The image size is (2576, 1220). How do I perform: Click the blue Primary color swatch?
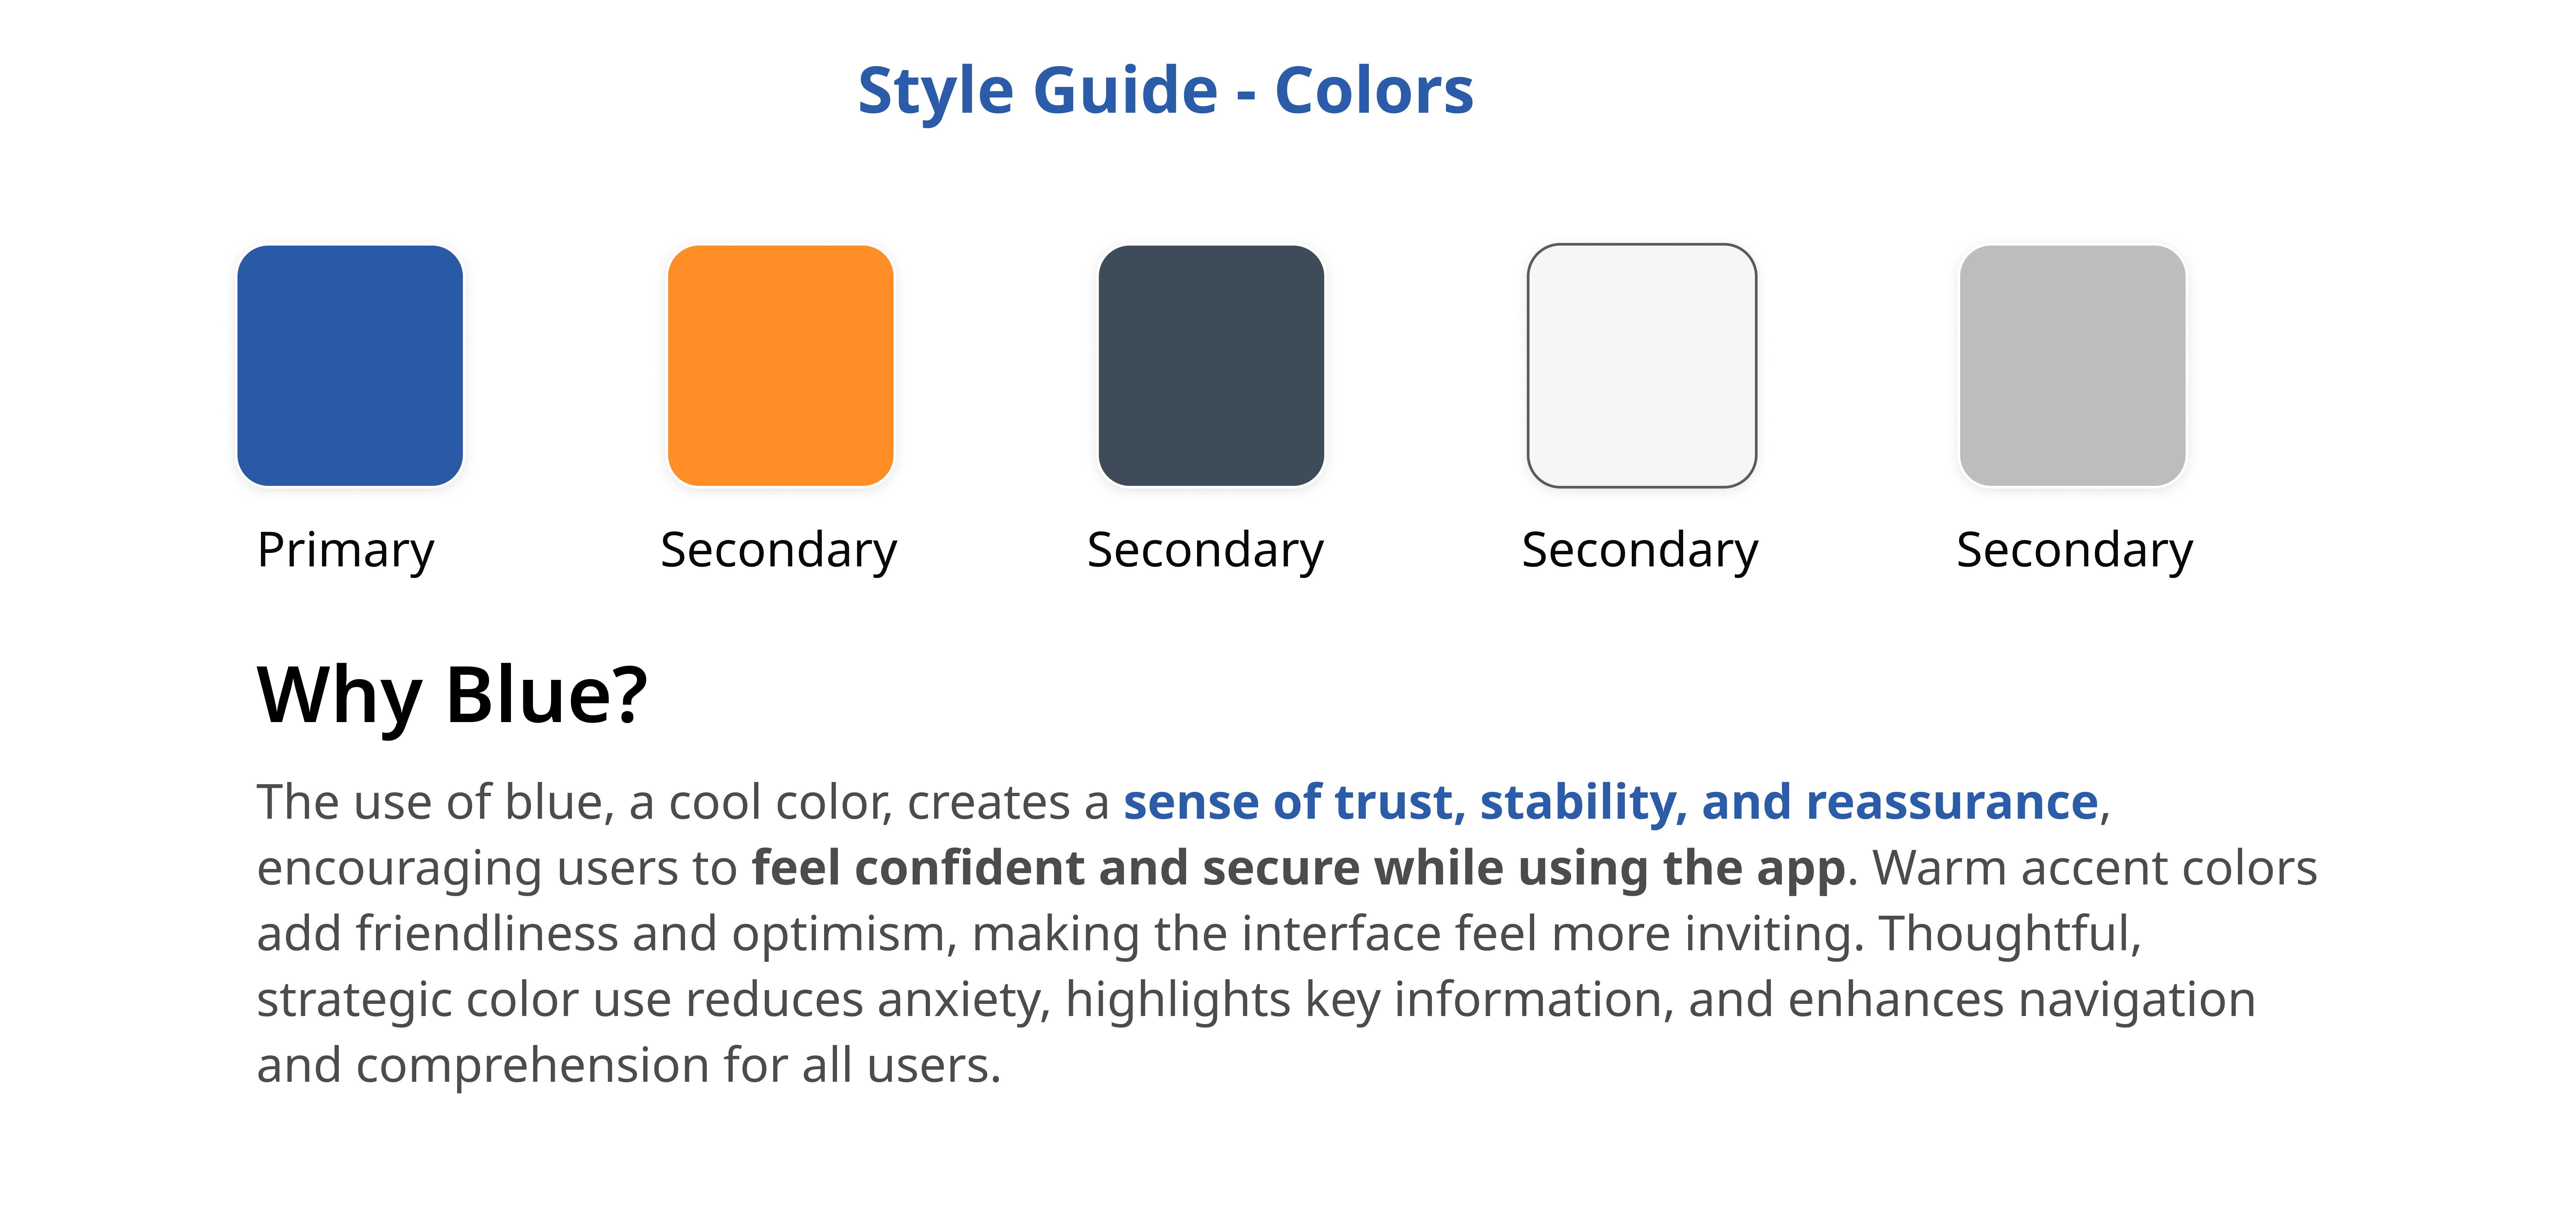point(350,366)
